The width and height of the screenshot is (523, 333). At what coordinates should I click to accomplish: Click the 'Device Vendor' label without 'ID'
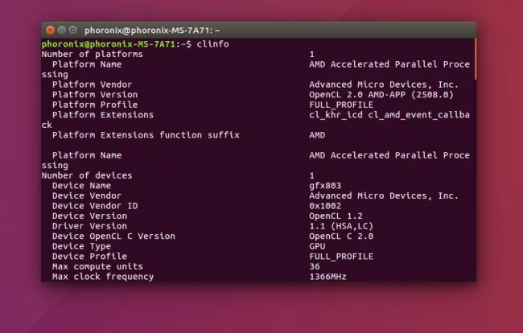(87, 195)
